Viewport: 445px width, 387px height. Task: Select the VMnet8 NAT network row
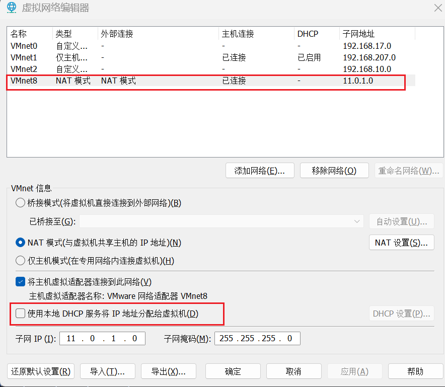pyautogui.click(x=24, y=81)
